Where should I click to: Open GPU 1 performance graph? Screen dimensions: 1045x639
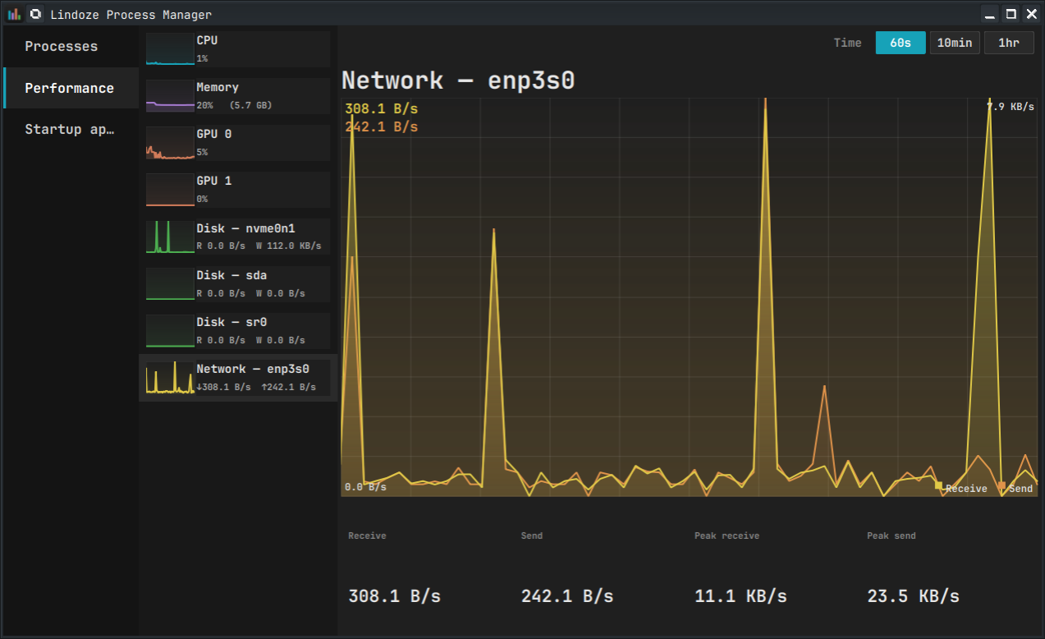point(238,190)
